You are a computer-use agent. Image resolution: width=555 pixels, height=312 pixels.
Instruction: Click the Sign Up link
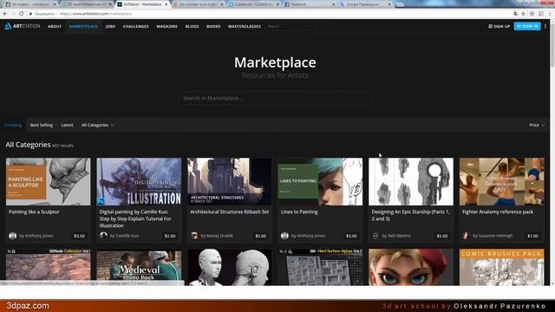[499, 26]
